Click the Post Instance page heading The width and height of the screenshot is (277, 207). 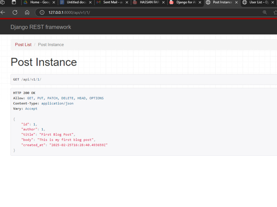[x=44, y=62]
